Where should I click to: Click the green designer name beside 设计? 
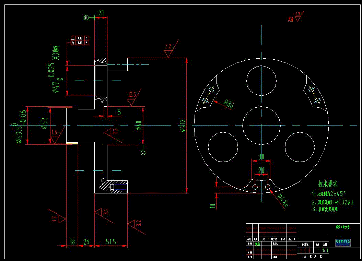[257, 244]
